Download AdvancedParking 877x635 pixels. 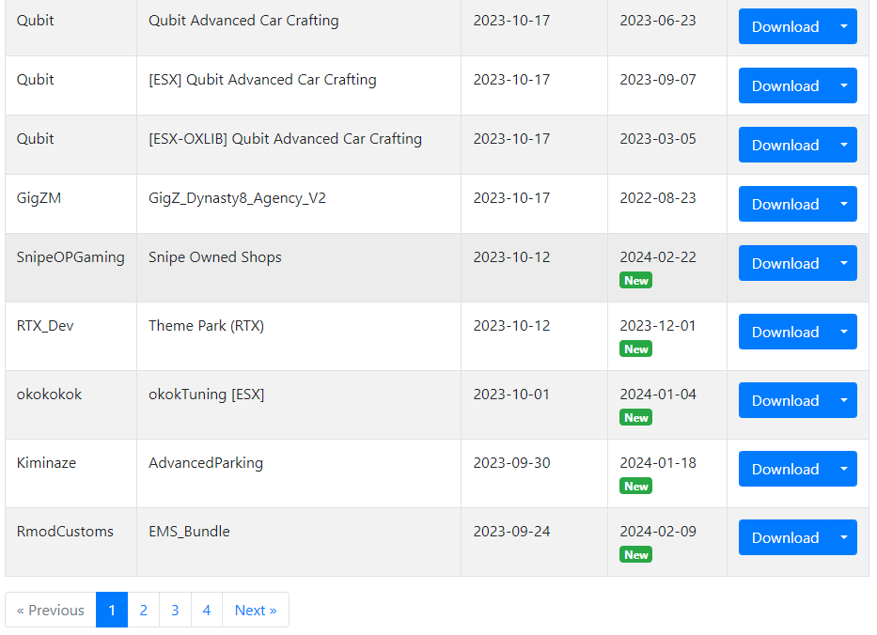coord(785,469)
